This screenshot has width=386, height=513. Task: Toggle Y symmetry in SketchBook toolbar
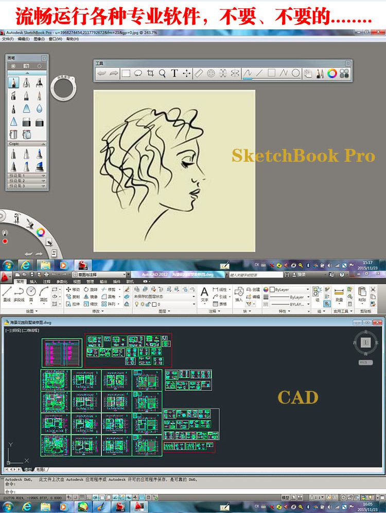[235, 73]
